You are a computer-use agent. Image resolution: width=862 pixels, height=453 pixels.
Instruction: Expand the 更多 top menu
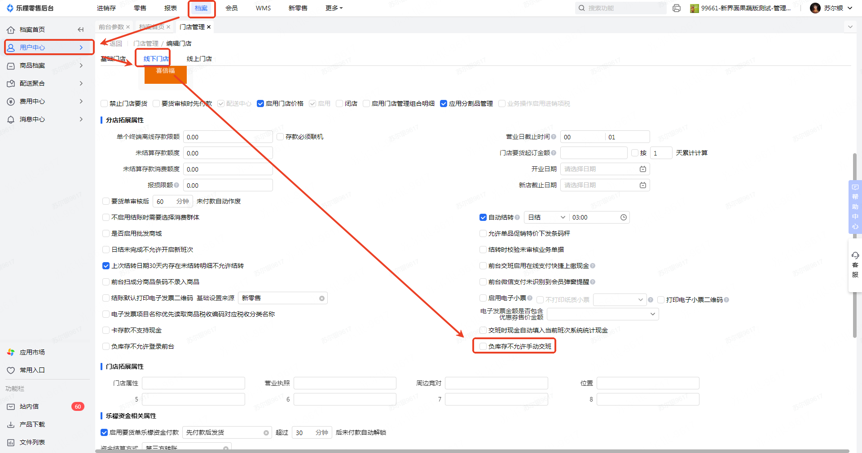[x=334, y=8]
